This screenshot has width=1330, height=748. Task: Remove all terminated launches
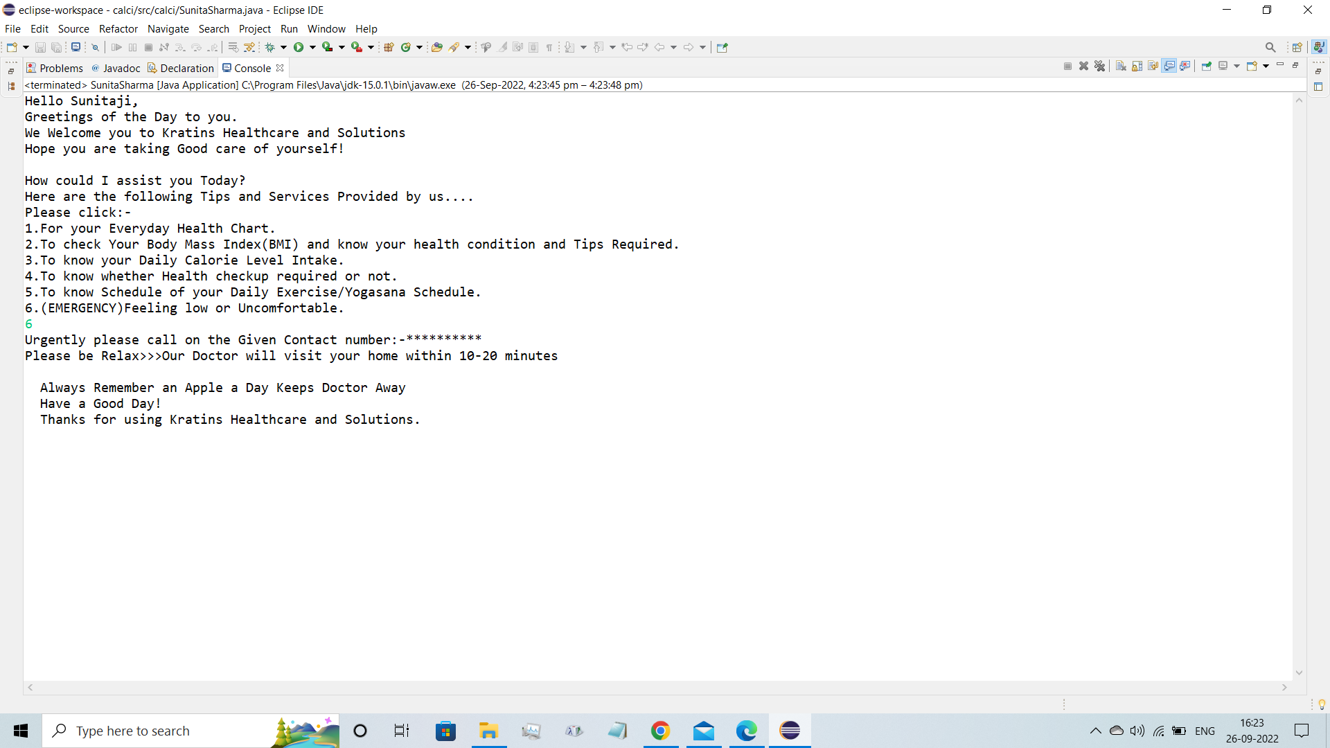point(1099,66)
